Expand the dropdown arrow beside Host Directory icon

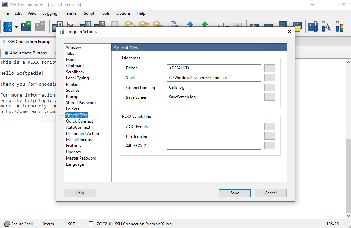click(16, 27)
